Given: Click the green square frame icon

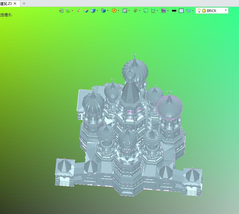Looking at the screenshot, I should tap(146, 11).
